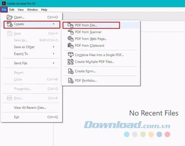Open the Window menu

click(33, 10)
